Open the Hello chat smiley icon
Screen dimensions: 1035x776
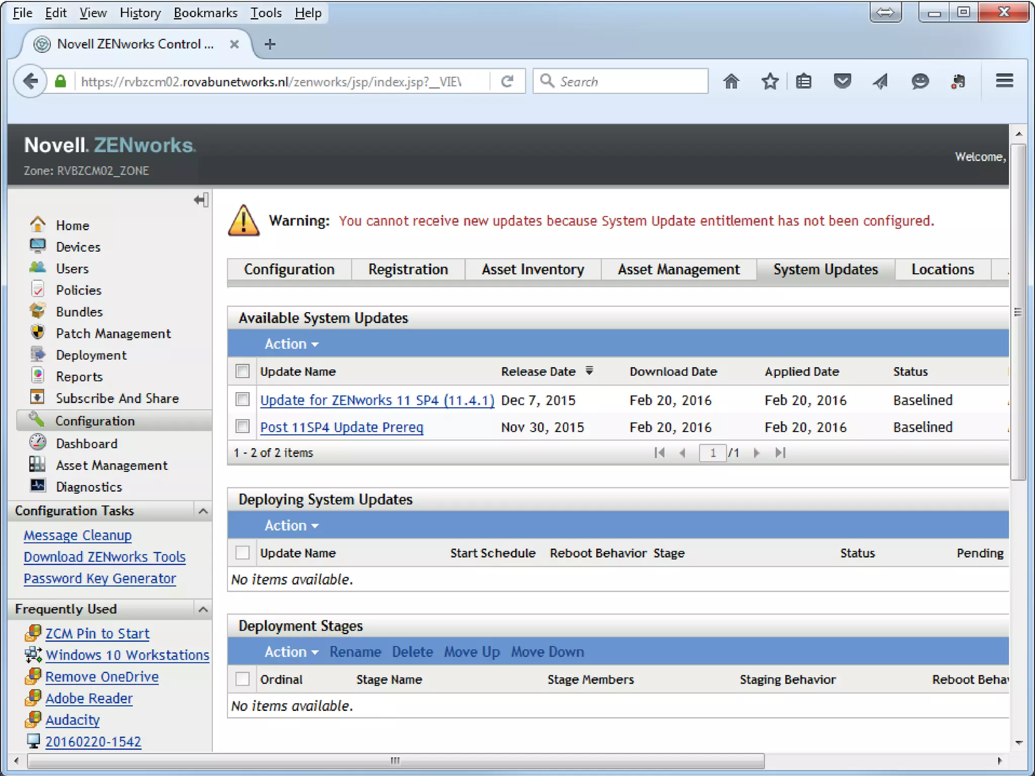point(920,81)
